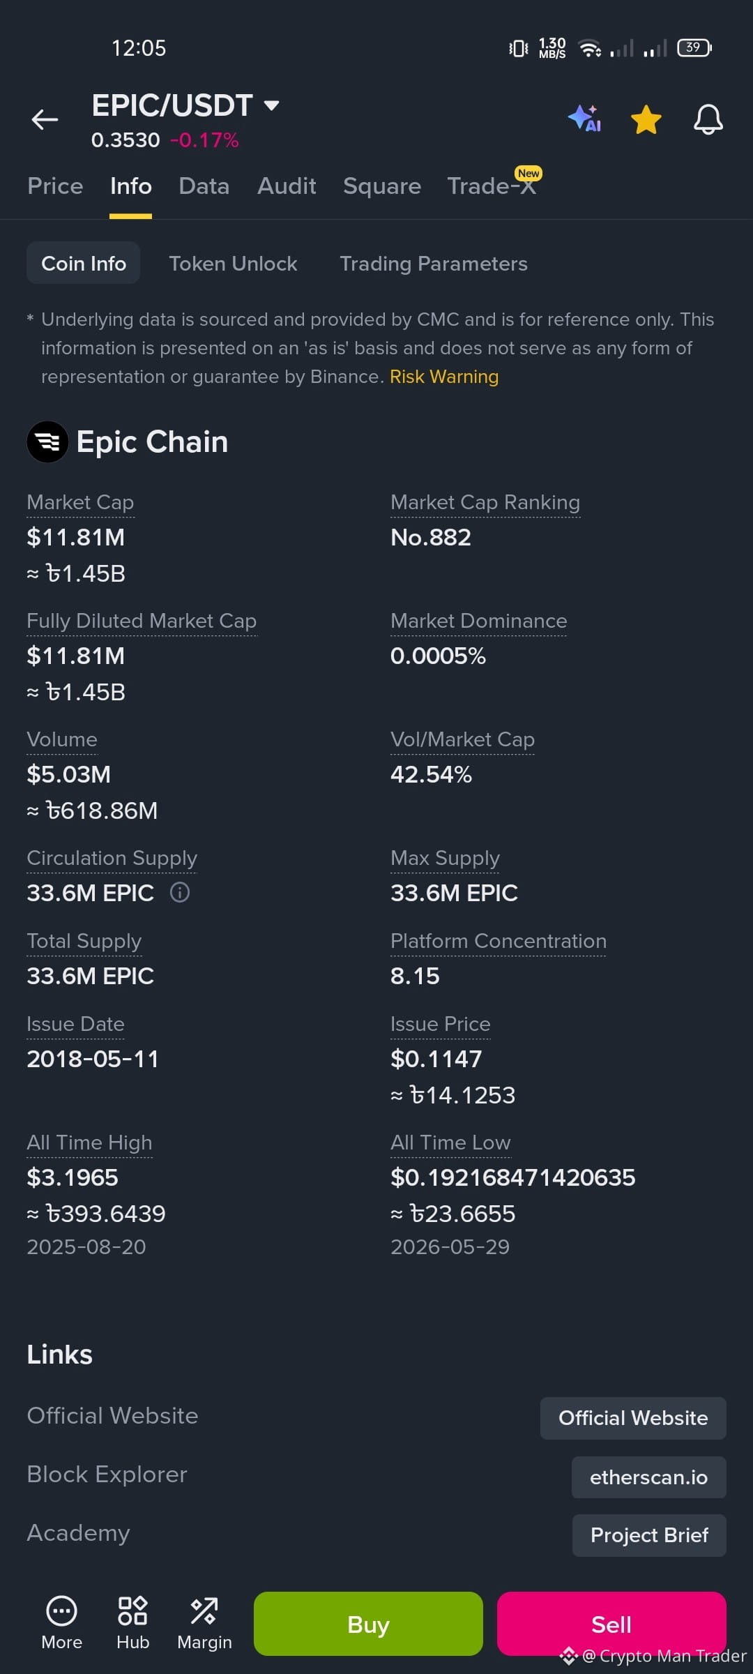Select the Token Unlock sub-tab

click(x=233, y=264)
